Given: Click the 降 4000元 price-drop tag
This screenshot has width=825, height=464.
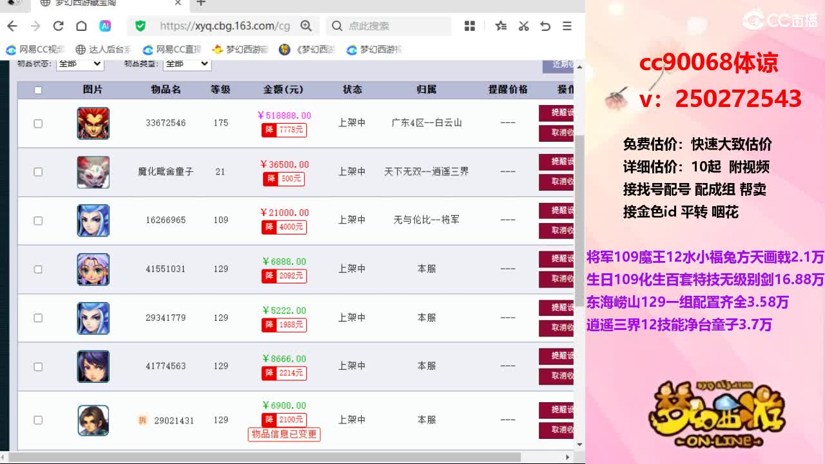Looking at the screenshot, I should click(284, 227).
